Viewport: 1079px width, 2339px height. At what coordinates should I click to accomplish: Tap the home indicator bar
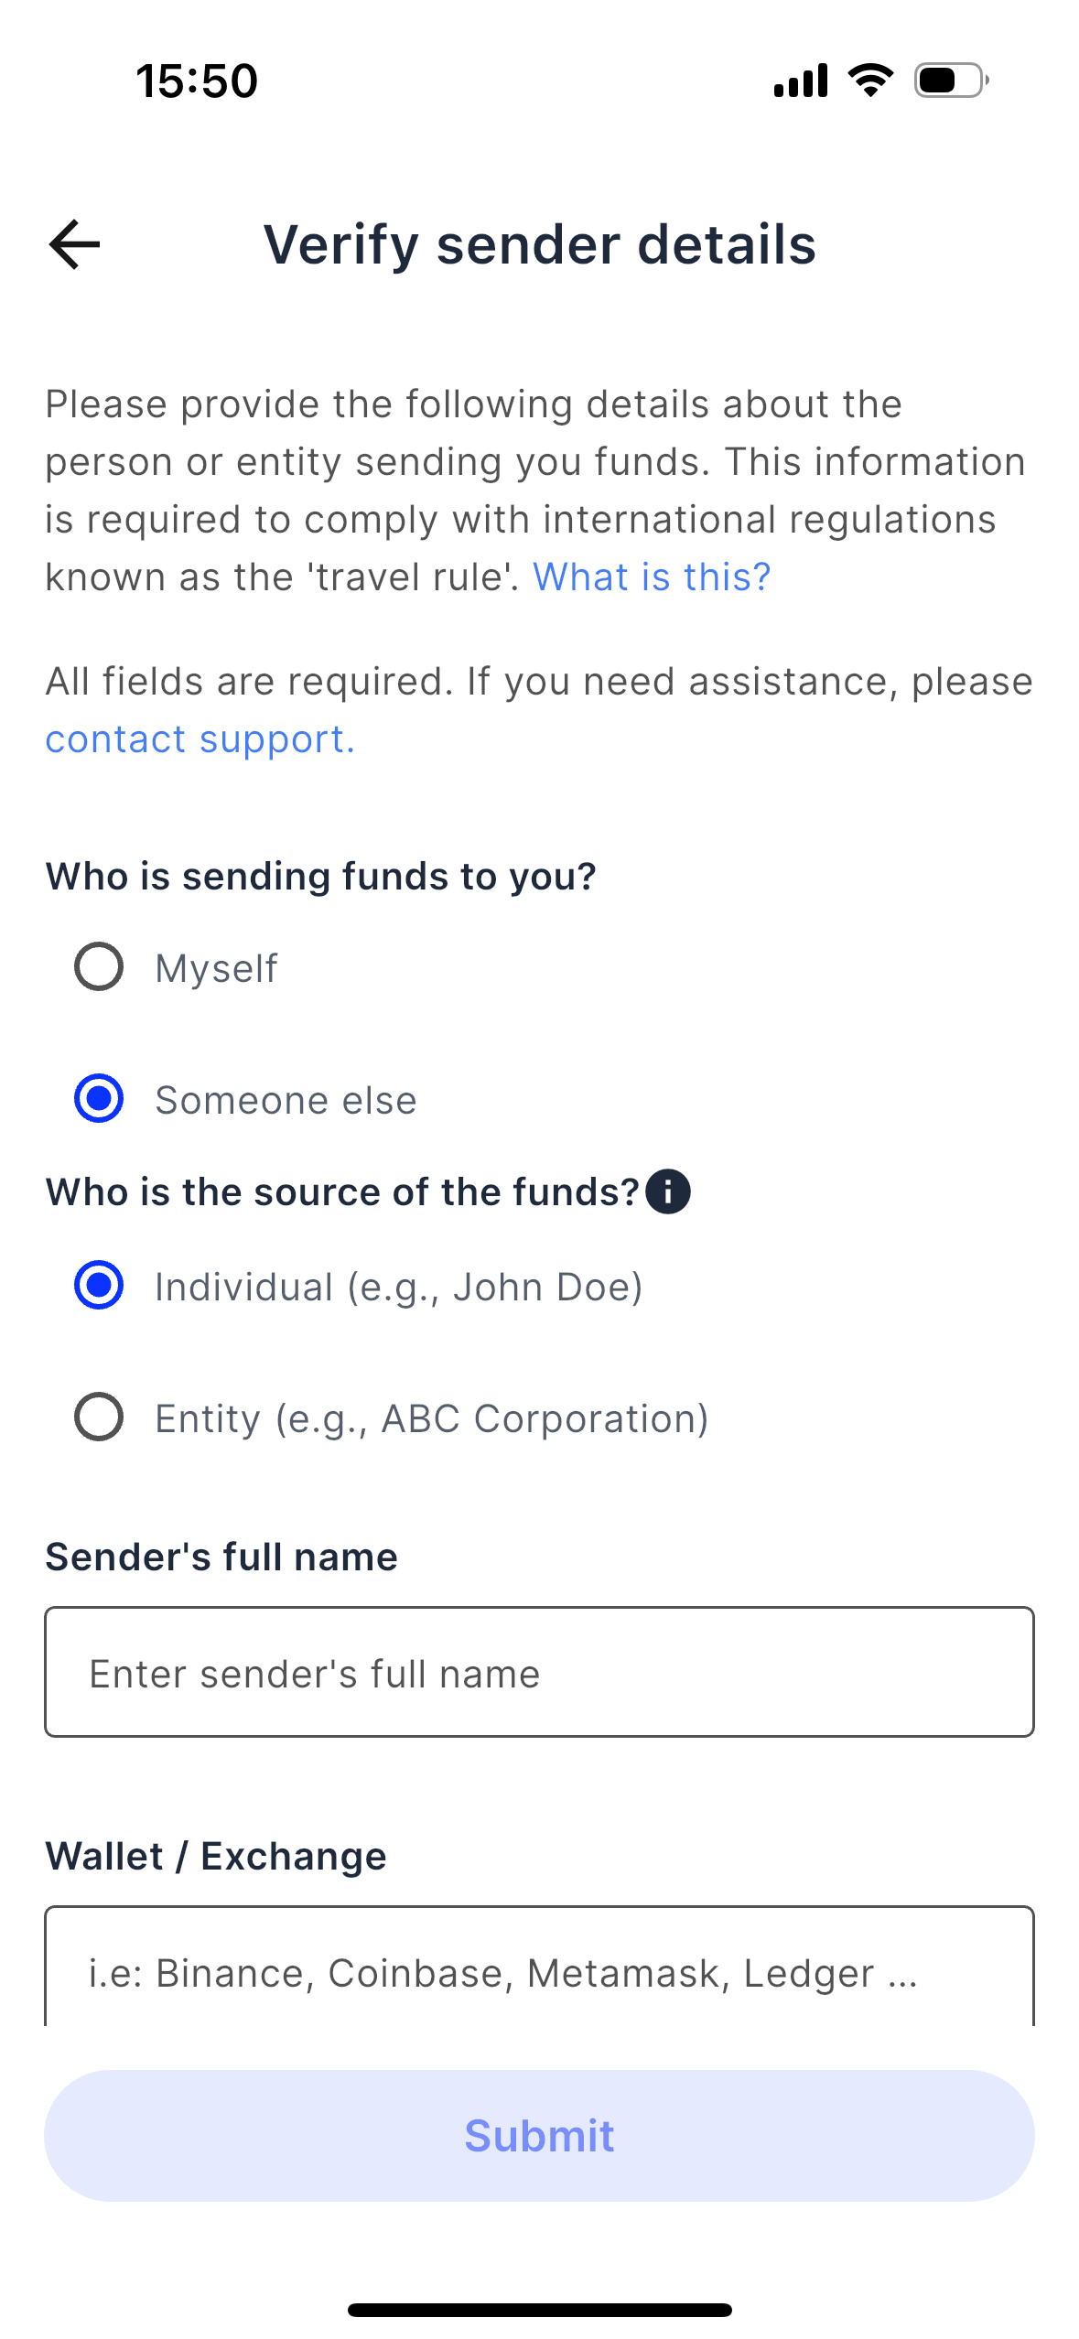539,2310
